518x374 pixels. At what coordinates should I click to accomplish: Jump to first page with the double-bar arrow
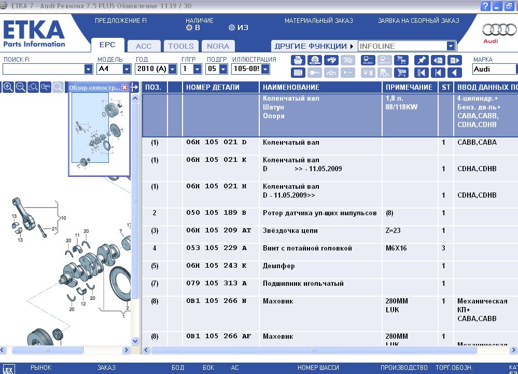point(421,73)
